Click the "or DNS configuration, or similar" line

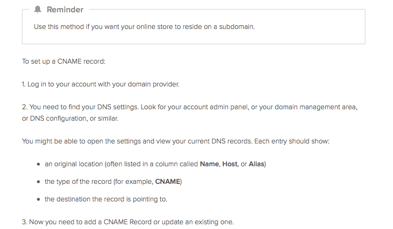70,118
